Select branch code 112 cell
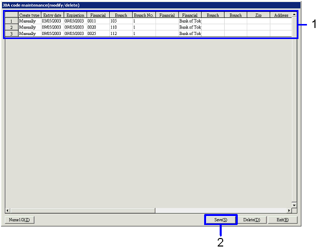Viewport: 323px width, 251px height. pos(121,33)
